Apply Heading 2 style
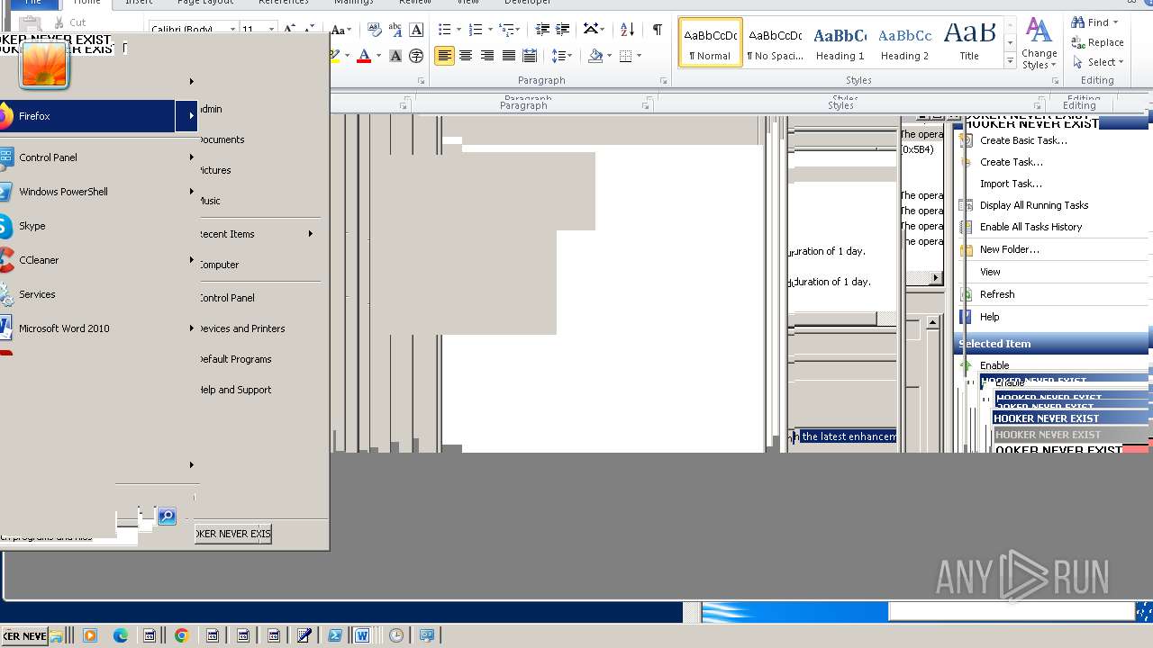 click(x=904, y=42)
